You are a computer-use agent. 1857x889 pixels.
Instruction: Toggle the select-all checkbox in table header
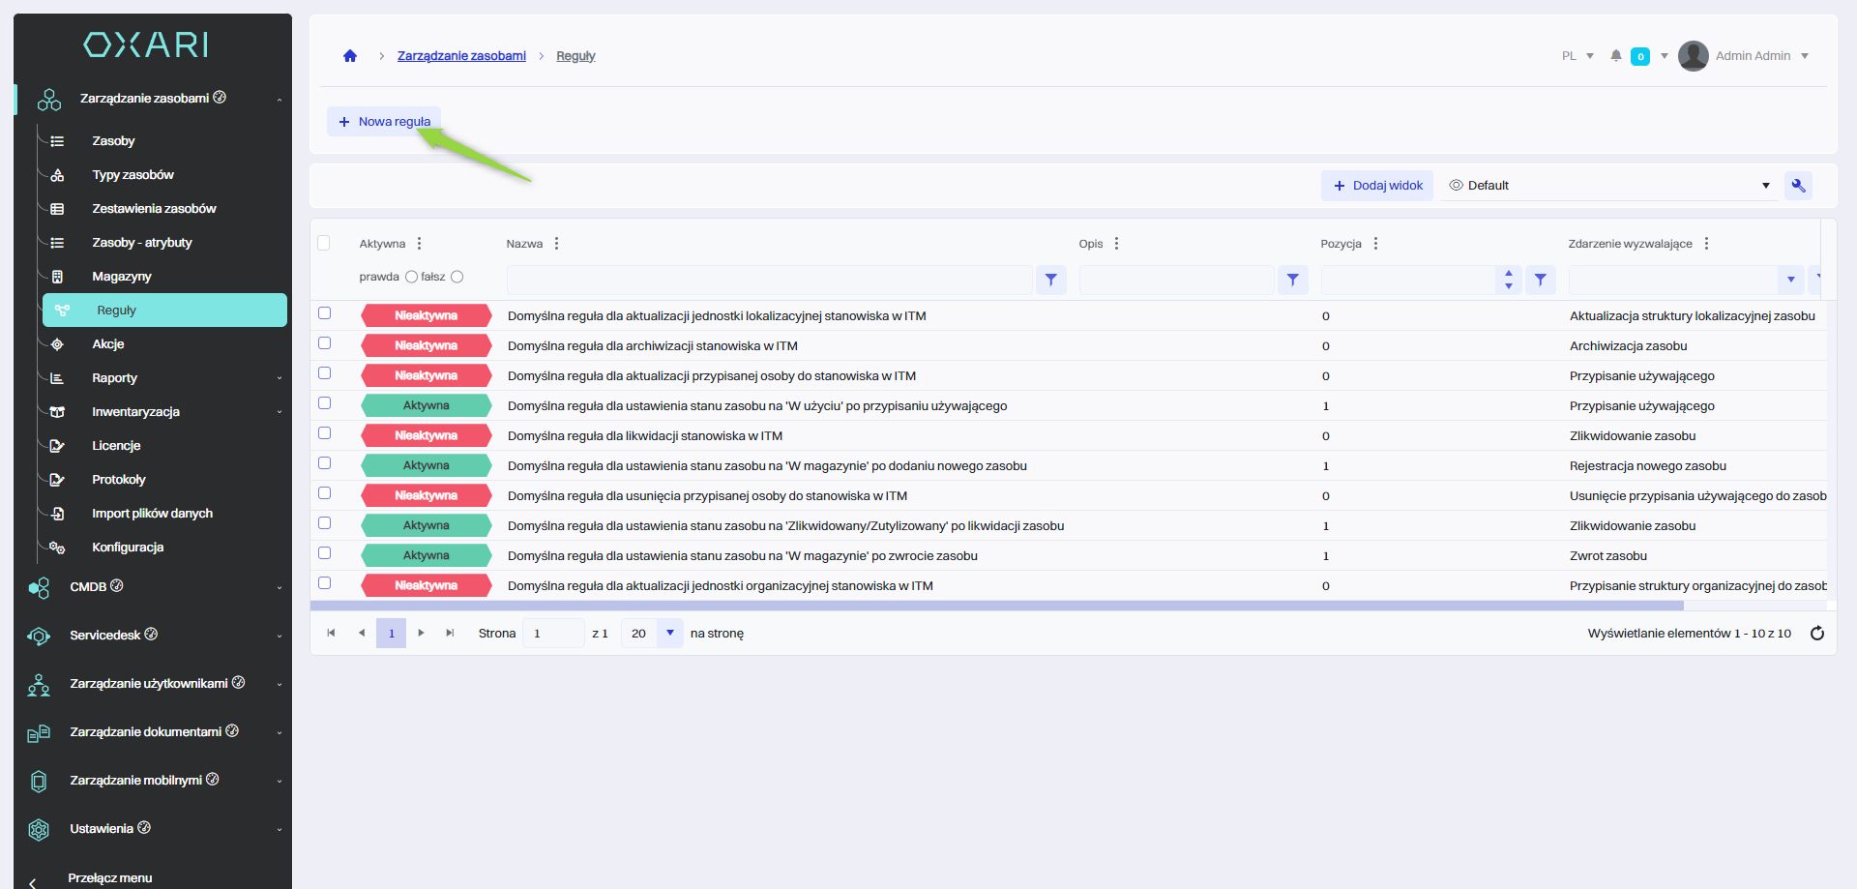click(324, 243)
